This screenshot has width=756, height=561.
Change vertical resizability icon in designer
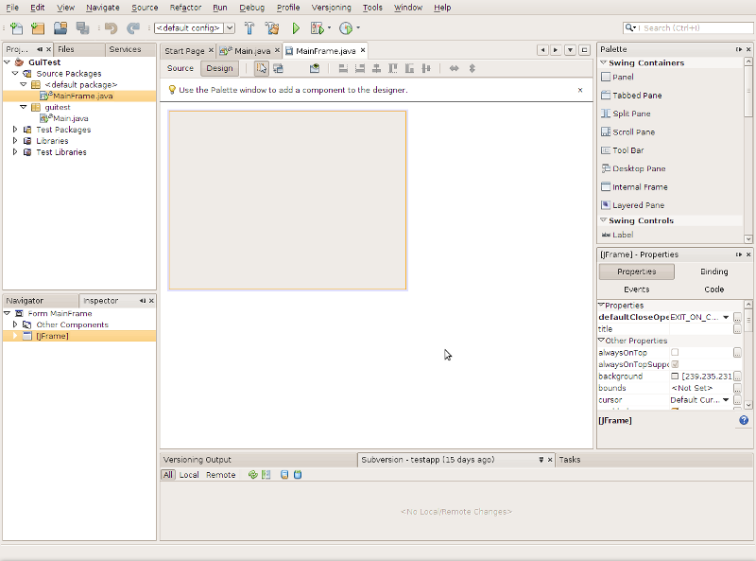(472, 68)
